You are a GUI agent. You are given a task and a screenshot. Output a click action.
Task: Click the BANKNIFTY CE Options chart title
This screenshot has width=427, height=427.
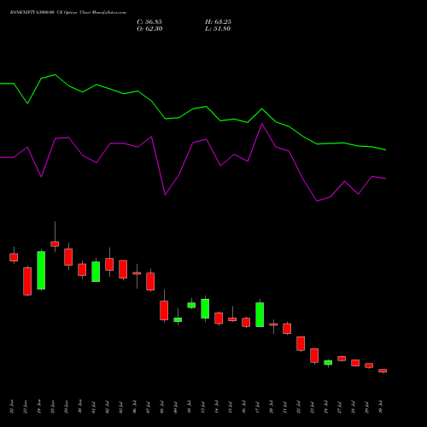68,13
